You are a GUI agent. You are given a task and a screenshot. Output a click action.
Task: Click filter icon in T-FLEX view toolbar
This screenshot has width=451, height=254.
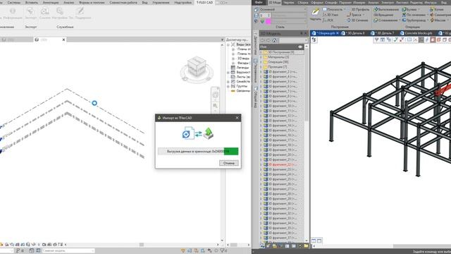tap(376, 40)
